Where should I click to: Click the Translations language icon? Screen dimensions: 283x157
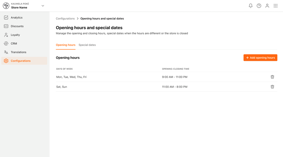pyautogui.click(x=6, y=52)
